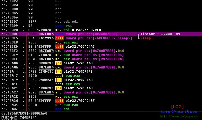Click the call ole32.769AD18F instruction

pos(74,101)
